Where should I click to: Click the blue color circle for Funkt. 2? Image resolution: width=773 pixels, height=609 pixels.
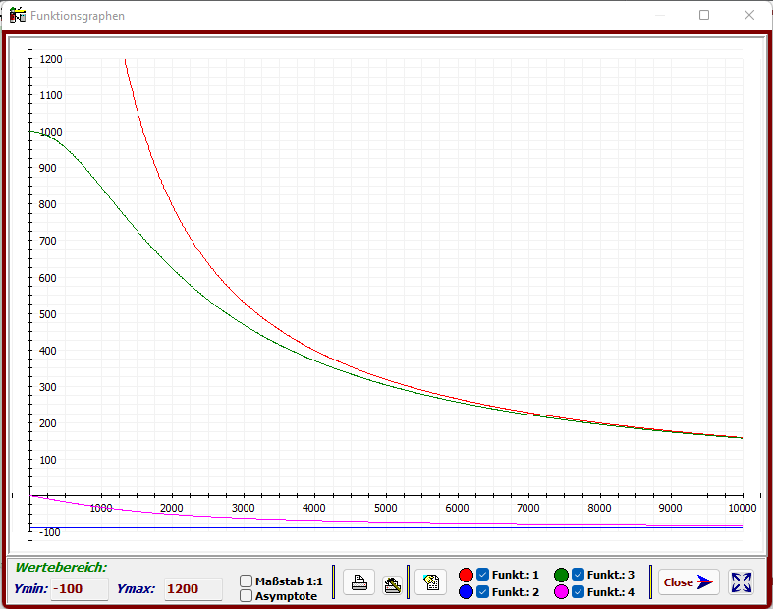point(467,592)
